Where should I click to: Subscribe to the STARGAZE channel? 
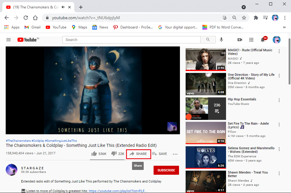[166, 170]
